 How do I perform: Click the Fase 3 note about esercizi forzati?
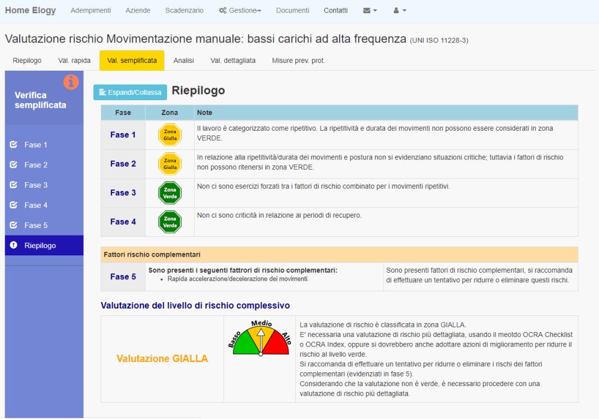(323, 186)
